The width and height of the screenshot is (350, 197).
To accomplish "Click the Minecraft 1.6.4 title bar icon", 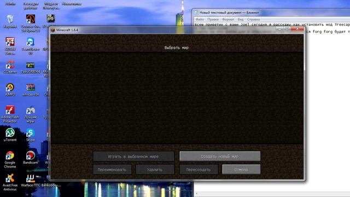I will pyautogui.click(x=52, y=30).
